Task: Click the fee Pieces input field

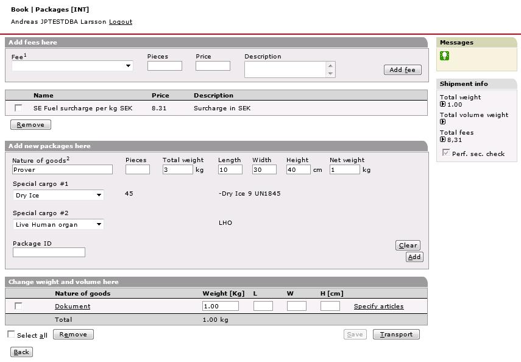Action: coord(165,66)
